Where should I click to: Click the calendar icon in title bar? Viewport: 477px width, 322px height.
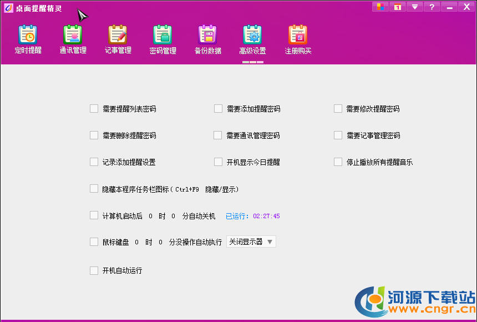(x=397, y=7)
